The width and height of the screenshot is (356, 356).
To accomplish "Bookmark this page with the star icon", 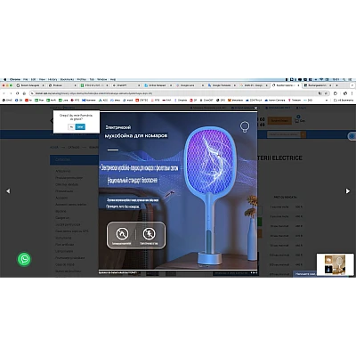I will pos(326,93).
